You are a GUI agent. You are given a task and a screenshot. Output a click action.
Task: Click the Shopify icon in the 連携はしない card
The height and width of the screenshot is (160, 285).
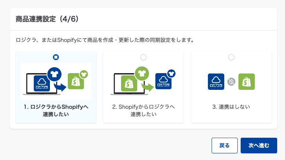[x=247, y=81]
